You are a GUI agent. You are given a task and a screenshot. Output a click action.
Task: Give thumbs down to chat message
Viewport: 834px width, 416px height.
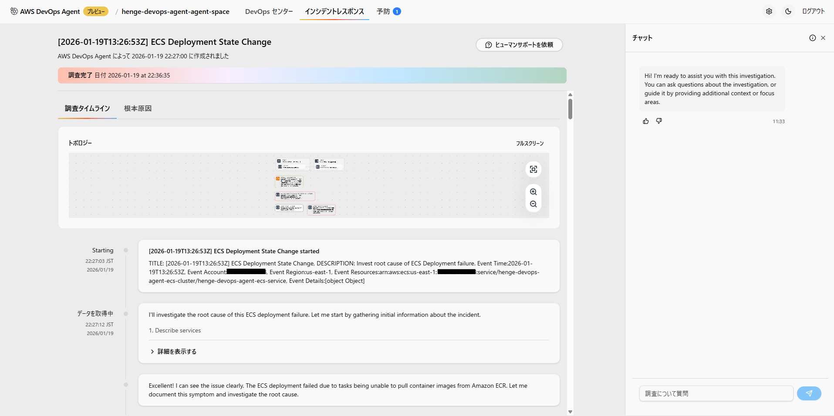pyautogui.click(x=659, y=121)
